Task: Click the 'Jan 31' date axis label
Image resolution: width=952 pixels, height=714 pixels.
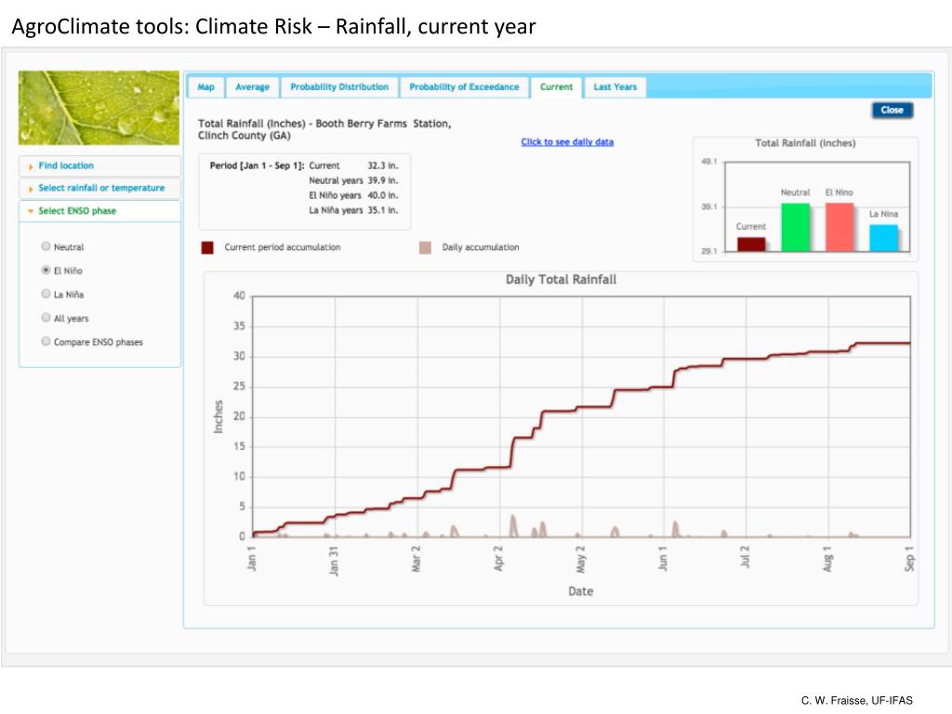Action: coord(334,560)
